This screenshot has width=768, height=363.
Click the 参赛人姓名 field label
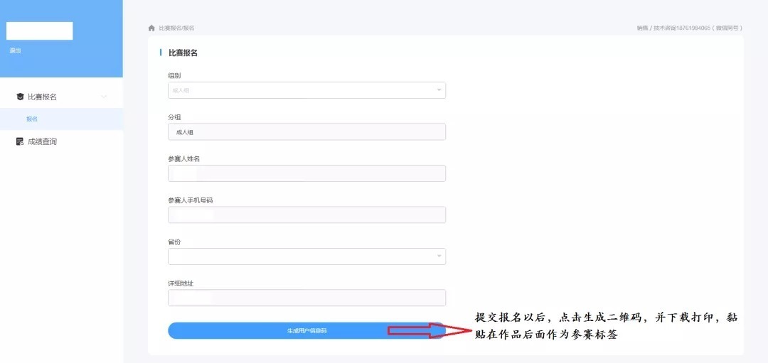click(184, 158)
